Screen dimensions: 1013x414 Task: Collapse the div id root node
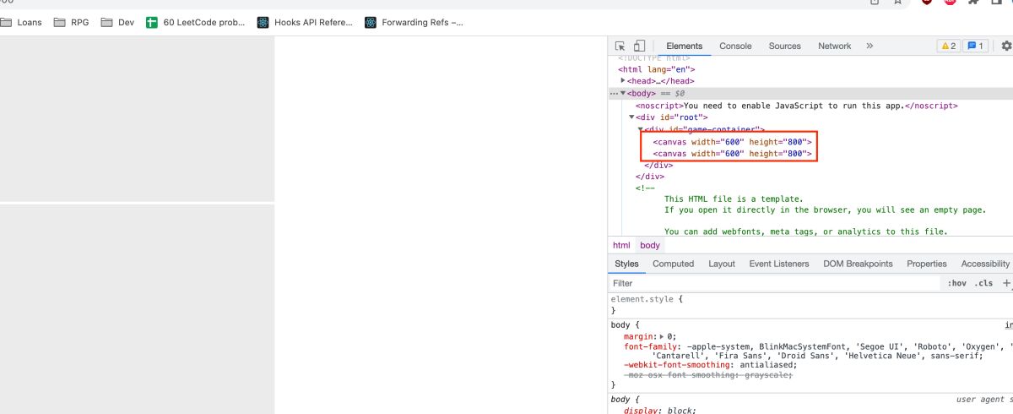click(631, 117)
